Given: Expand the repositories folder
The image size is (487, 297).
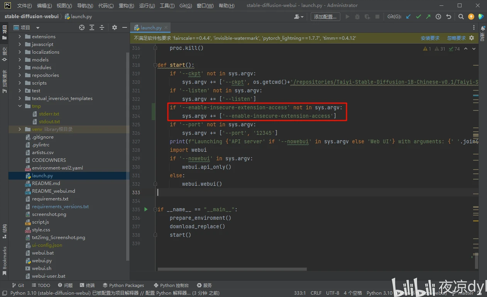Looking at the screenshot, I should click(20, 75).
